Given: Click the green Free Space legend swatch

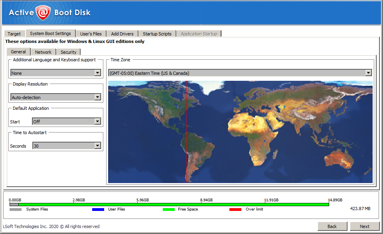Looking at the screenshot, I should (x=168, y=209).
